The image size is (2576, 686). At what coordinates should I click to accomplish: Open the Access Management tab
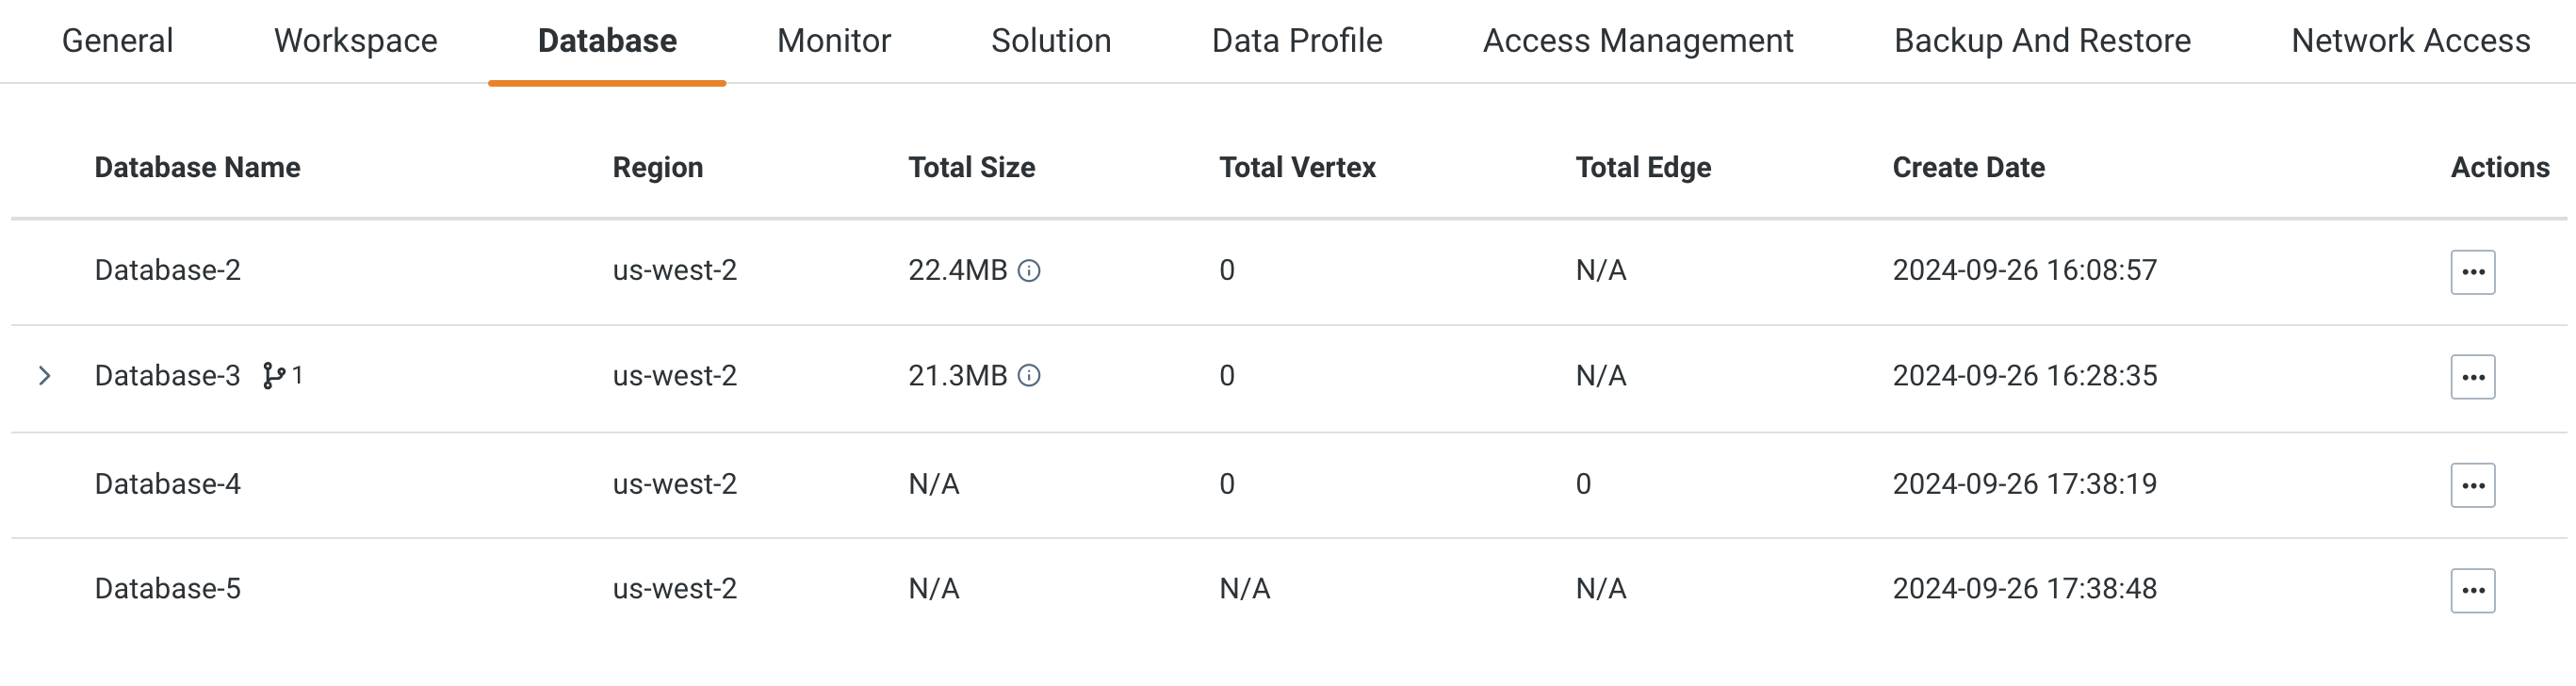tap(1638, 41)
